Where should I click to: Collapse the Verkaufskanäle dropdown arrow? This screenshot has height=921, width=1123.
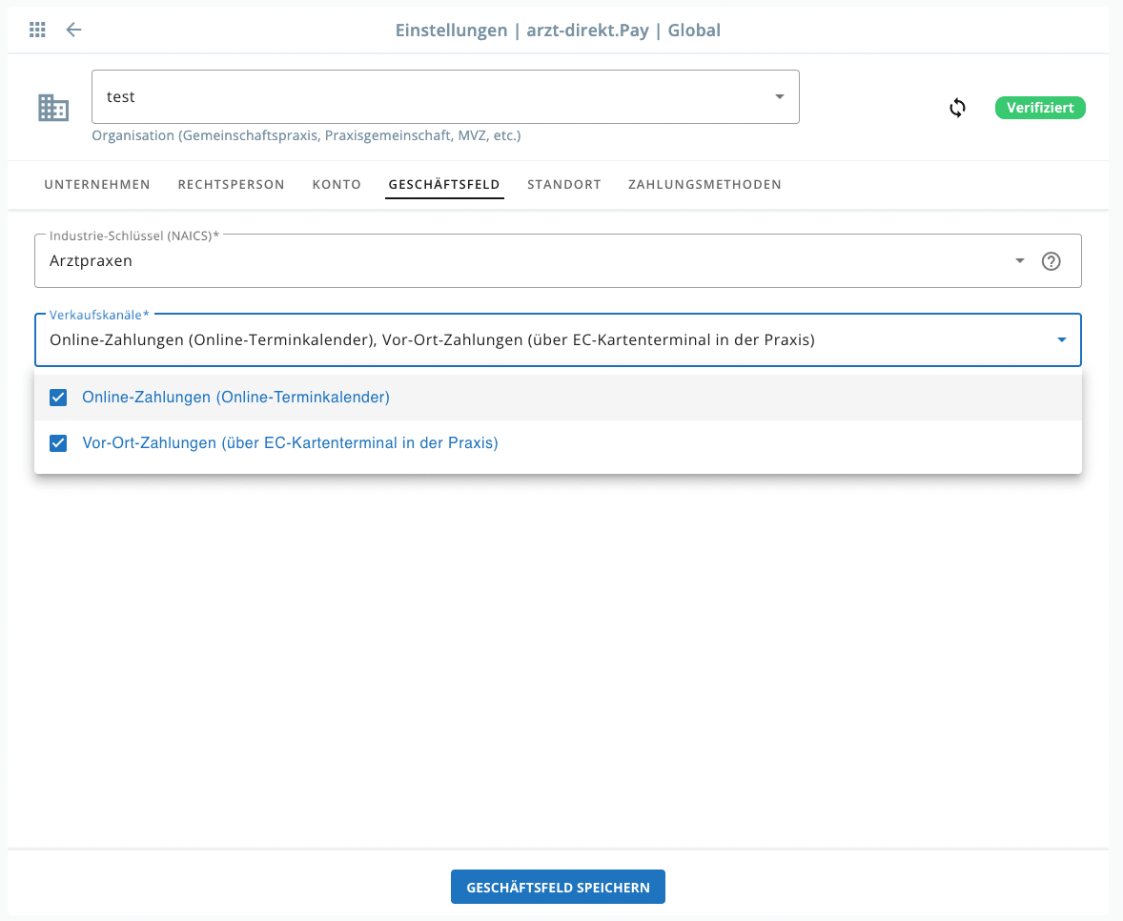1061,340
